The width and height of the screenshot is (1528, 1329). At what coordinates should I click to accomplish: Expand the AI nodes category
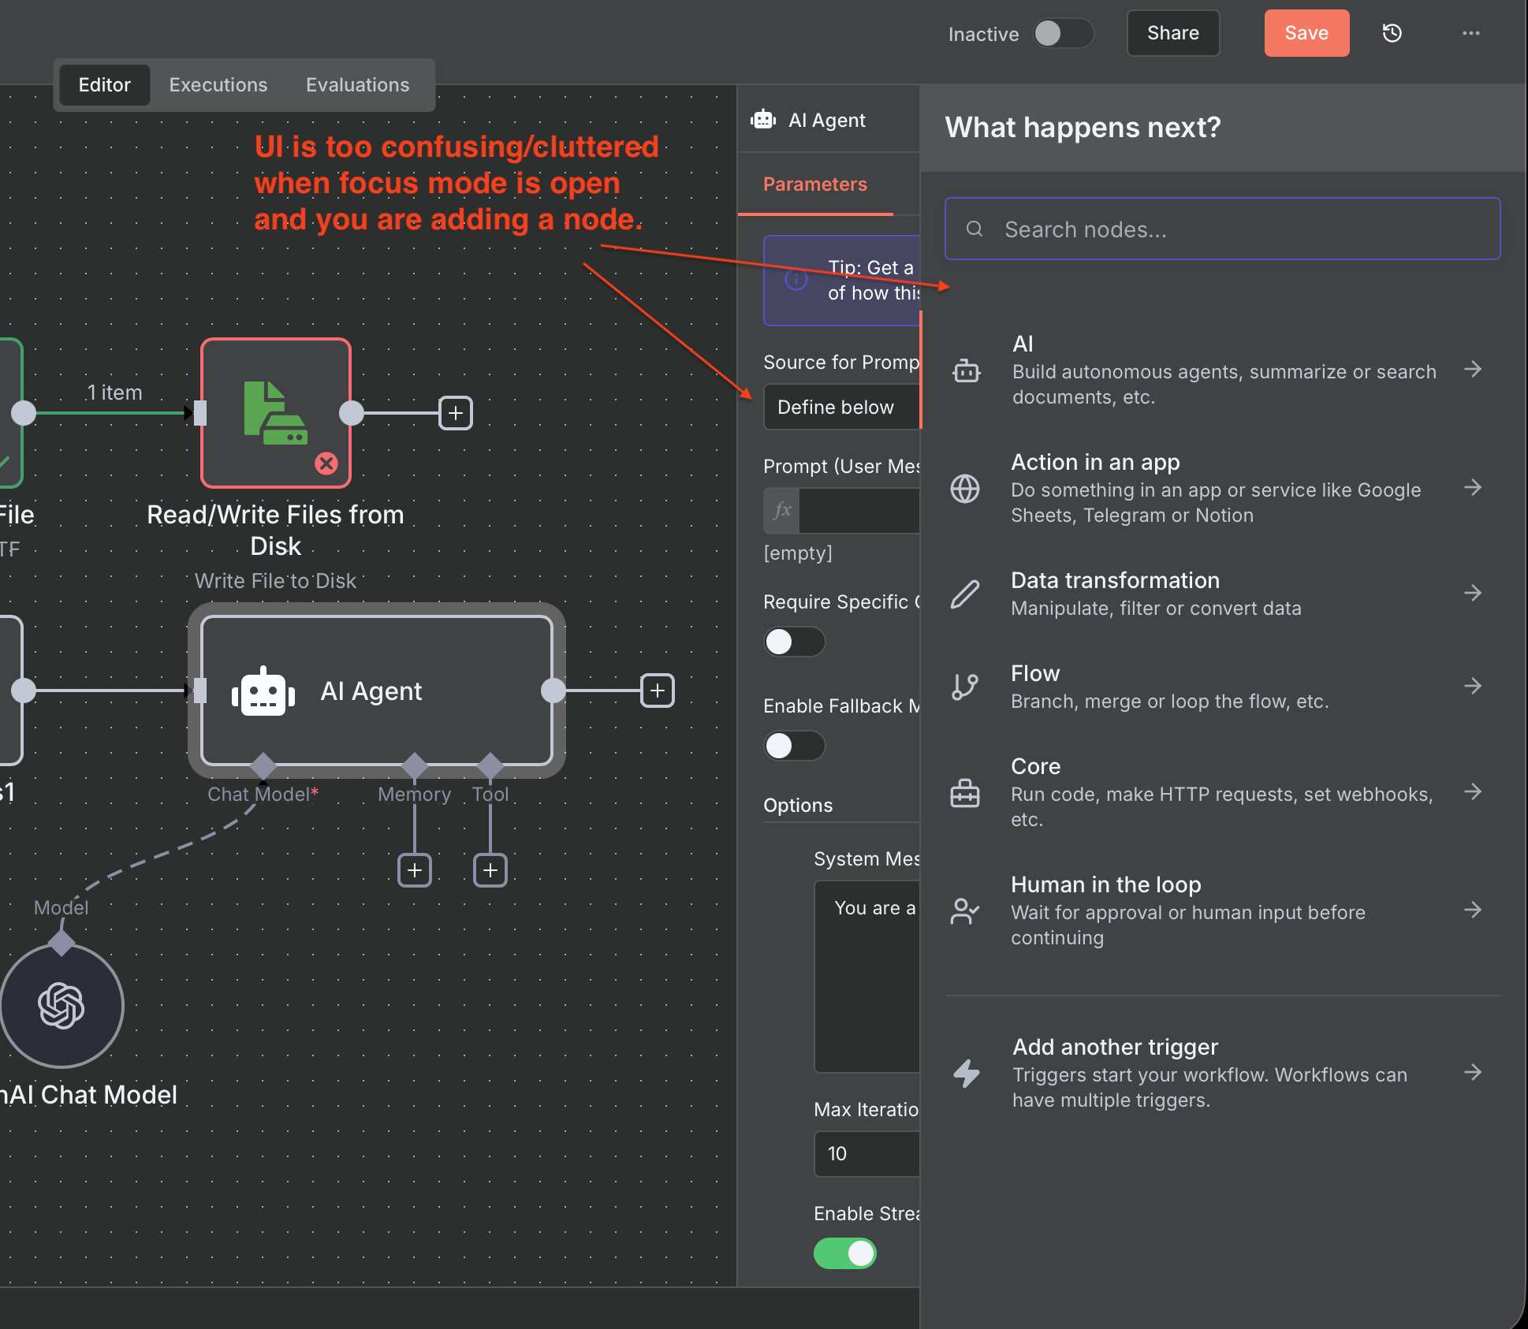pos(1222,370)
